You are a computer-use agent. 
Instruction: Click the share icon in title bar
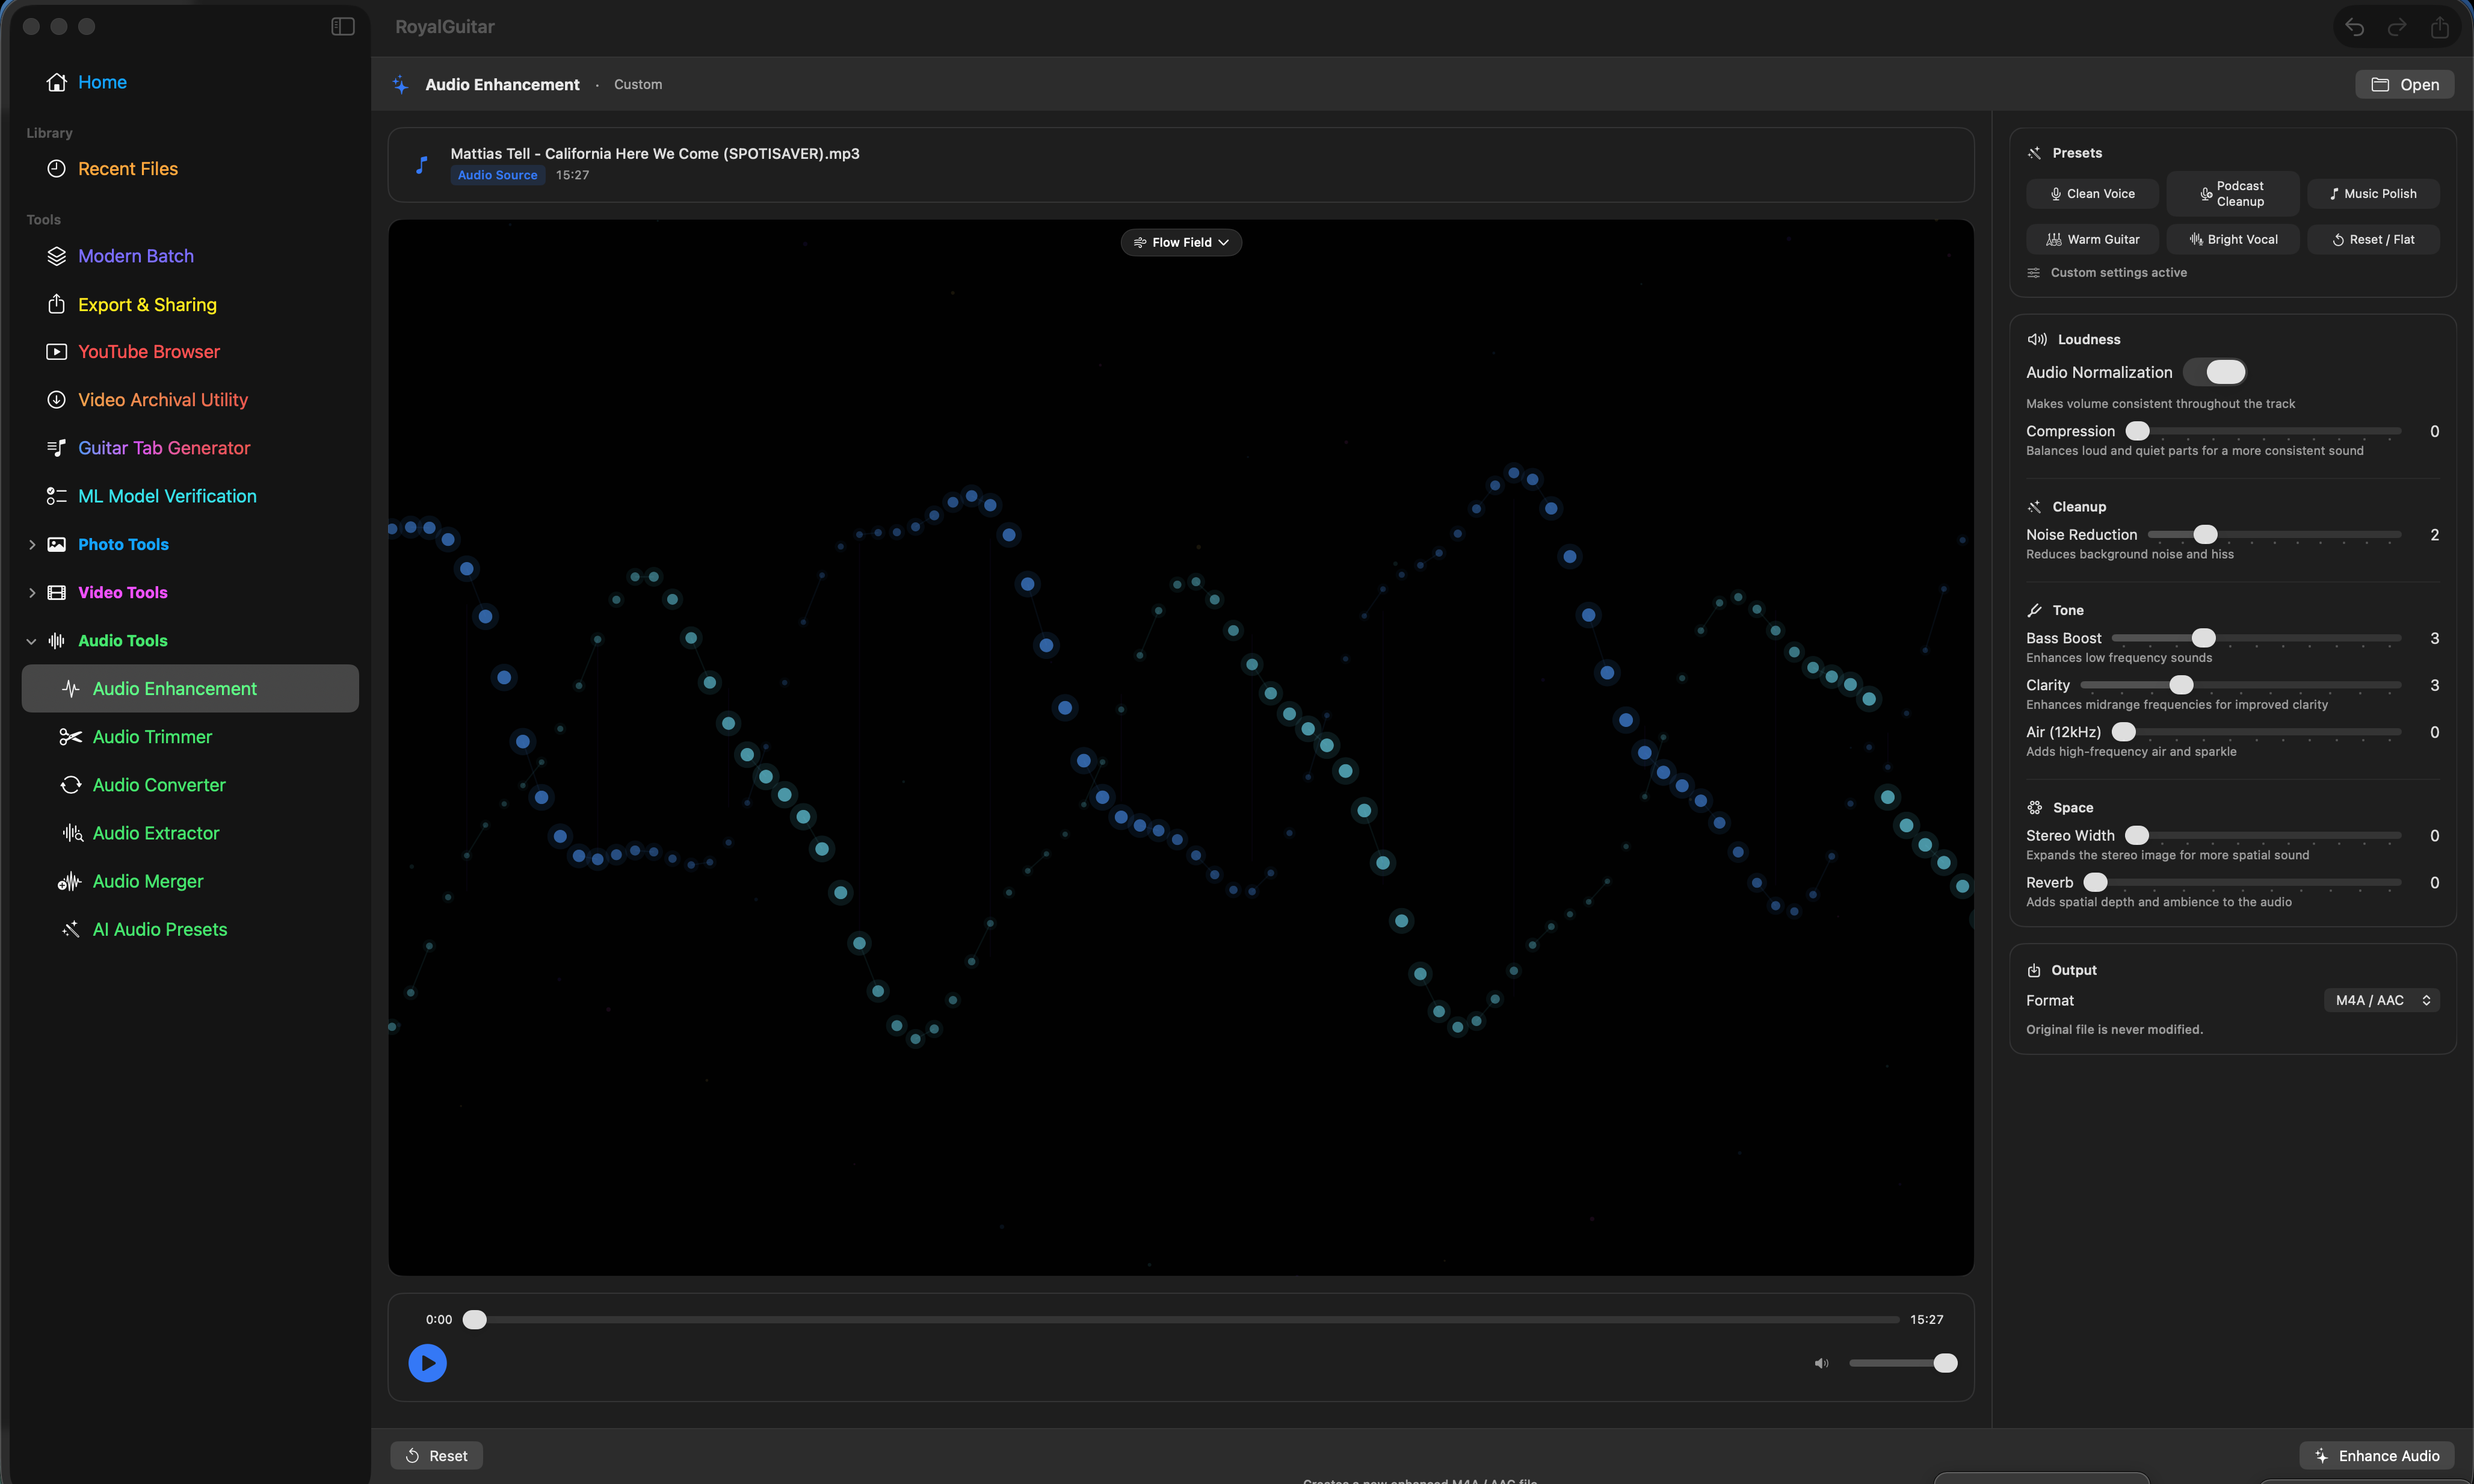(2440, 27)
